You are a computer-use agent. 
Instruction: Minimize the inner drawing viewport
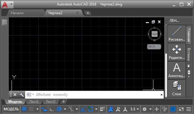coord(147,22)
